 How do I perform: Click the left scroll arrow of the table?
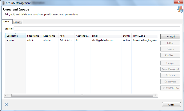coord(6,95)
